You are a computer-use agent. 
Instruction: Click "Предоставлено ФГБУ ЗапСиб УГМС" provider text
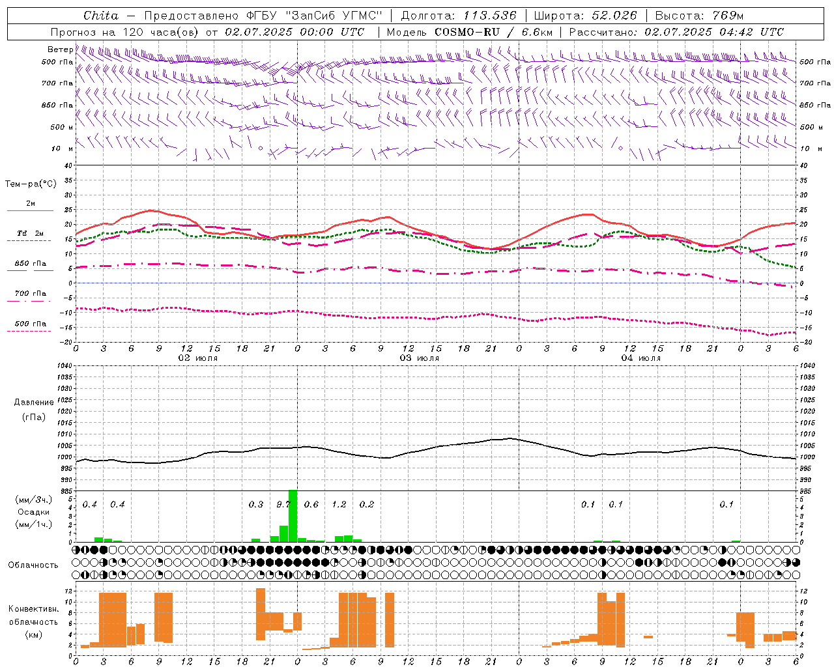pyautogui.click(x=263, y=16)
